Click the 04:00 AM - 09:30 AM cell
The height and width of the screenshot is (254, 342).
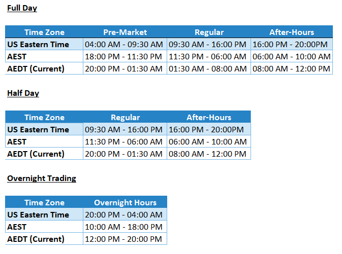pos(124,44)
